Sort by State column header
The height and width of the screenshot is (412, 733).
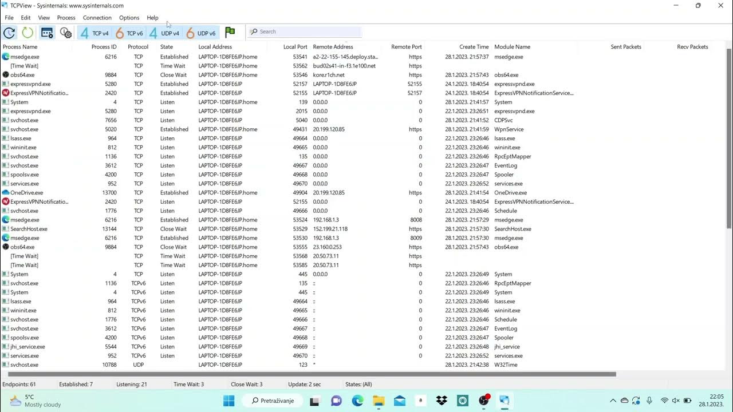(167, 47)
